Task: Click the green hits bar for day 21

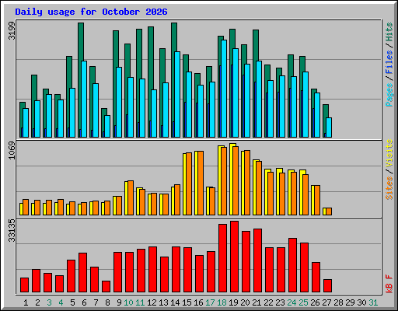Action: [x=256, y=45]
